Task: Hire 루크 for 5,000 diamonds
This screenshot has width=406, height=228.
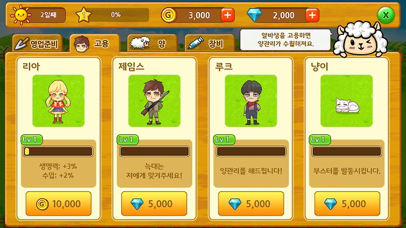Action: [x=251, y=204]
